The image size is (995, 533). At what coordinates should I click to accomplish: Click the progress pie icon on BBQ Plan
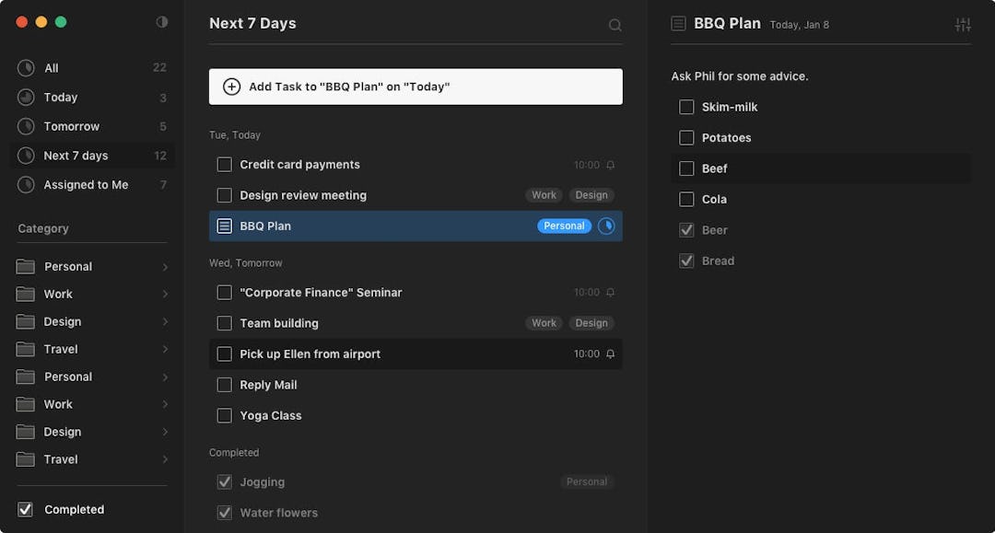tap(606, 226)
